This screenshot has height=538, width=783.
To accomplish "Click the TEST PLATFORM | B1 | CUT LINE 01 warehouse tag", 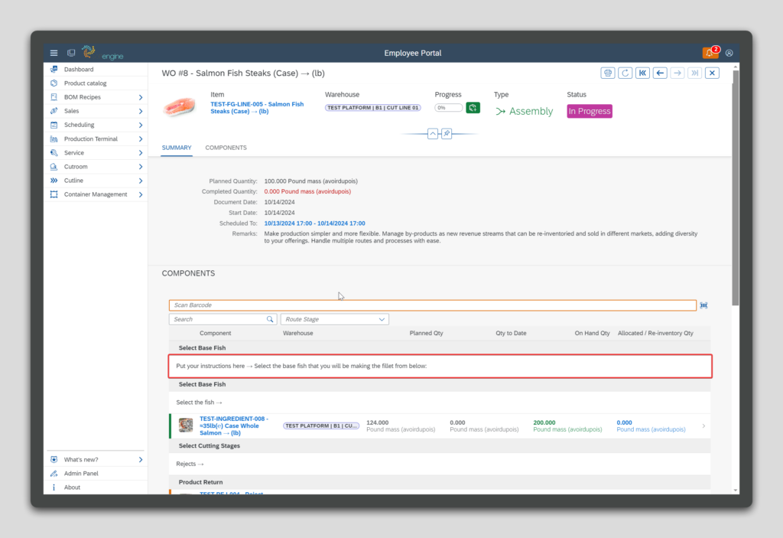I will pos(372,107).
